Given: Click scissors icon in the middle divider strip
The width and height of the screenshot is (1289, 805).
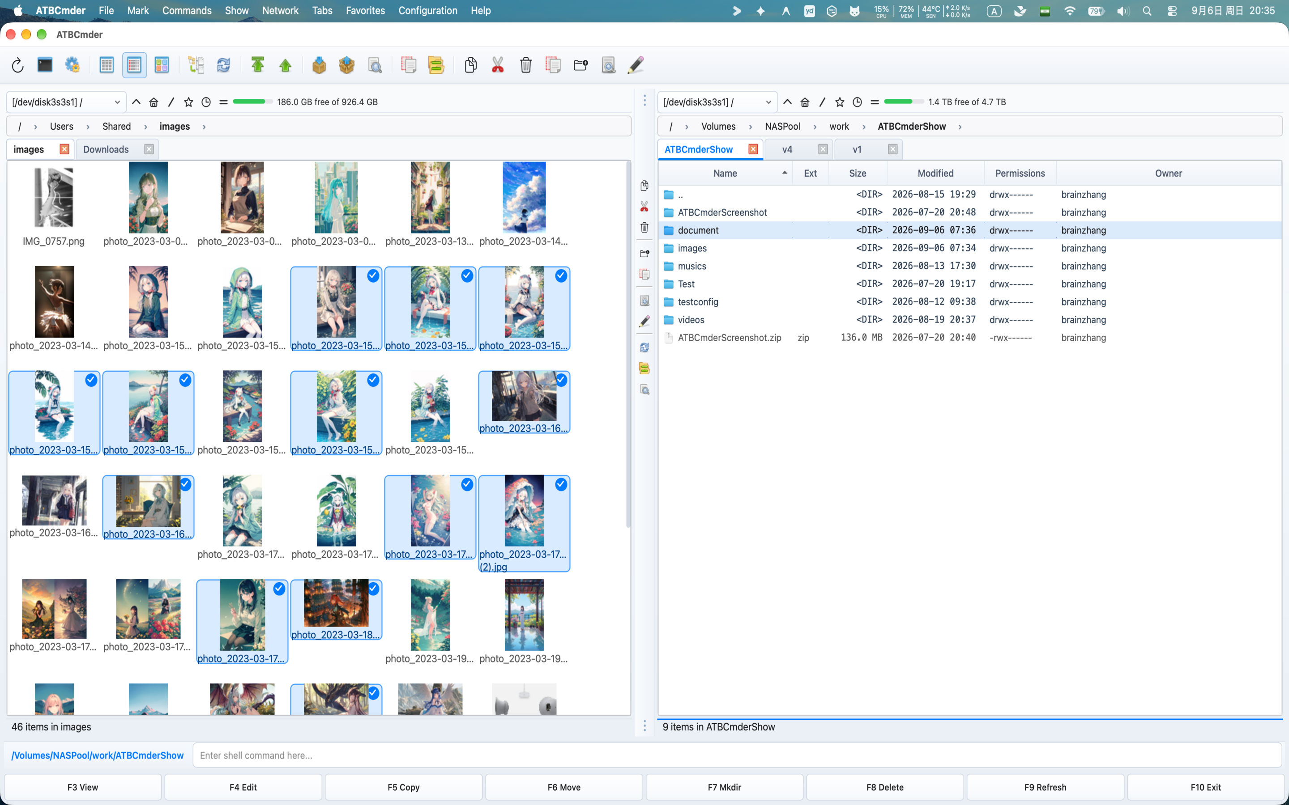Looking at the screenshot, I should point(644,207).
